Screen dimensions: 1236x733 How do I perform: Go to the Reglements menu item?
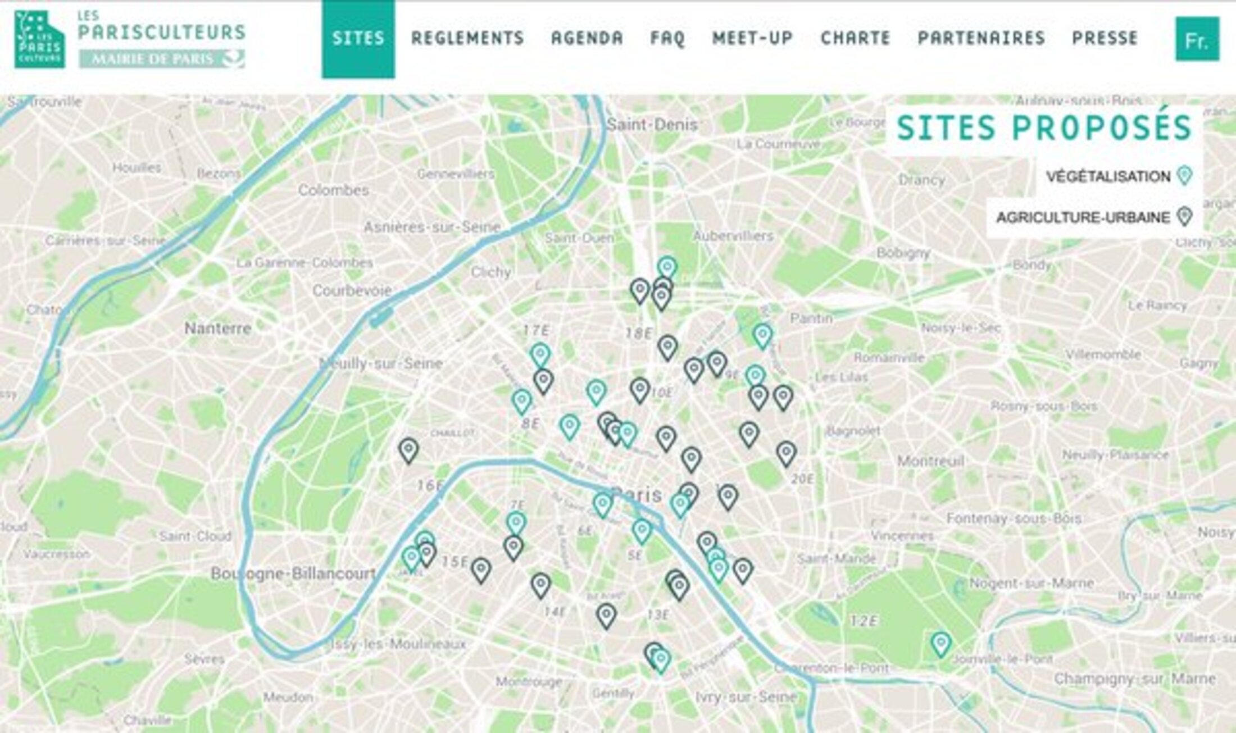click(x=468, y=38)
